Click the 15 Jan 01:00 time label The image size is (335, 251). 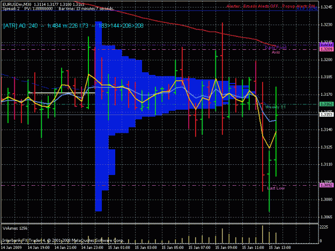tap(119, 248)
